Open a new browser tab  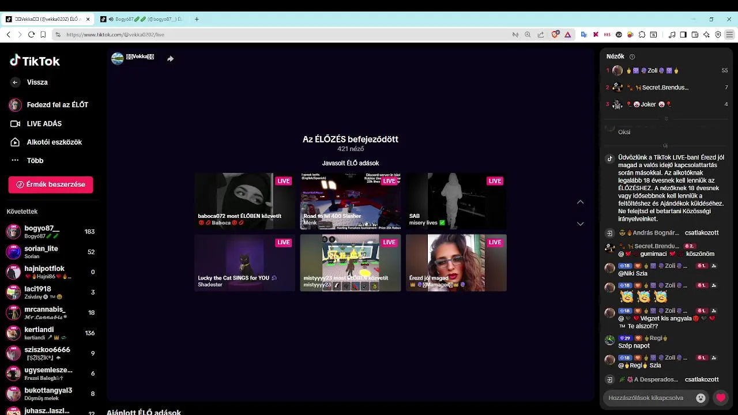click(197, 19)
